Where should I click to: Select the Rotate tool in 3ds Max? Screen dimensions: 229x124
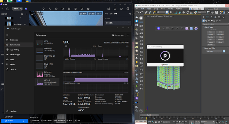tap(188, 12)
